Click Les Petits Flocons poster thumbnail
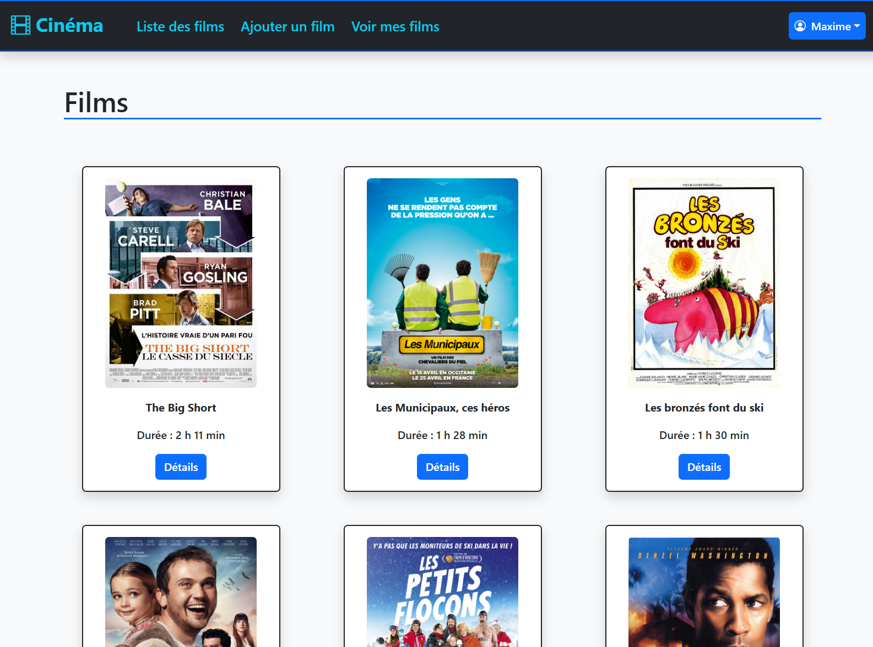 pyautogui.click(x=442, y=592)
